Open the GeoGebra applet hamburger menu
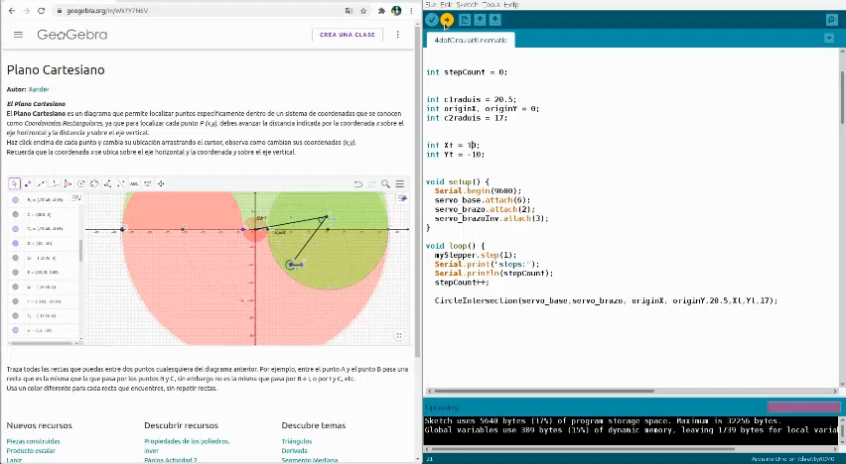The width and height of the screenshot is (846, 464). (x=400, y=183)
